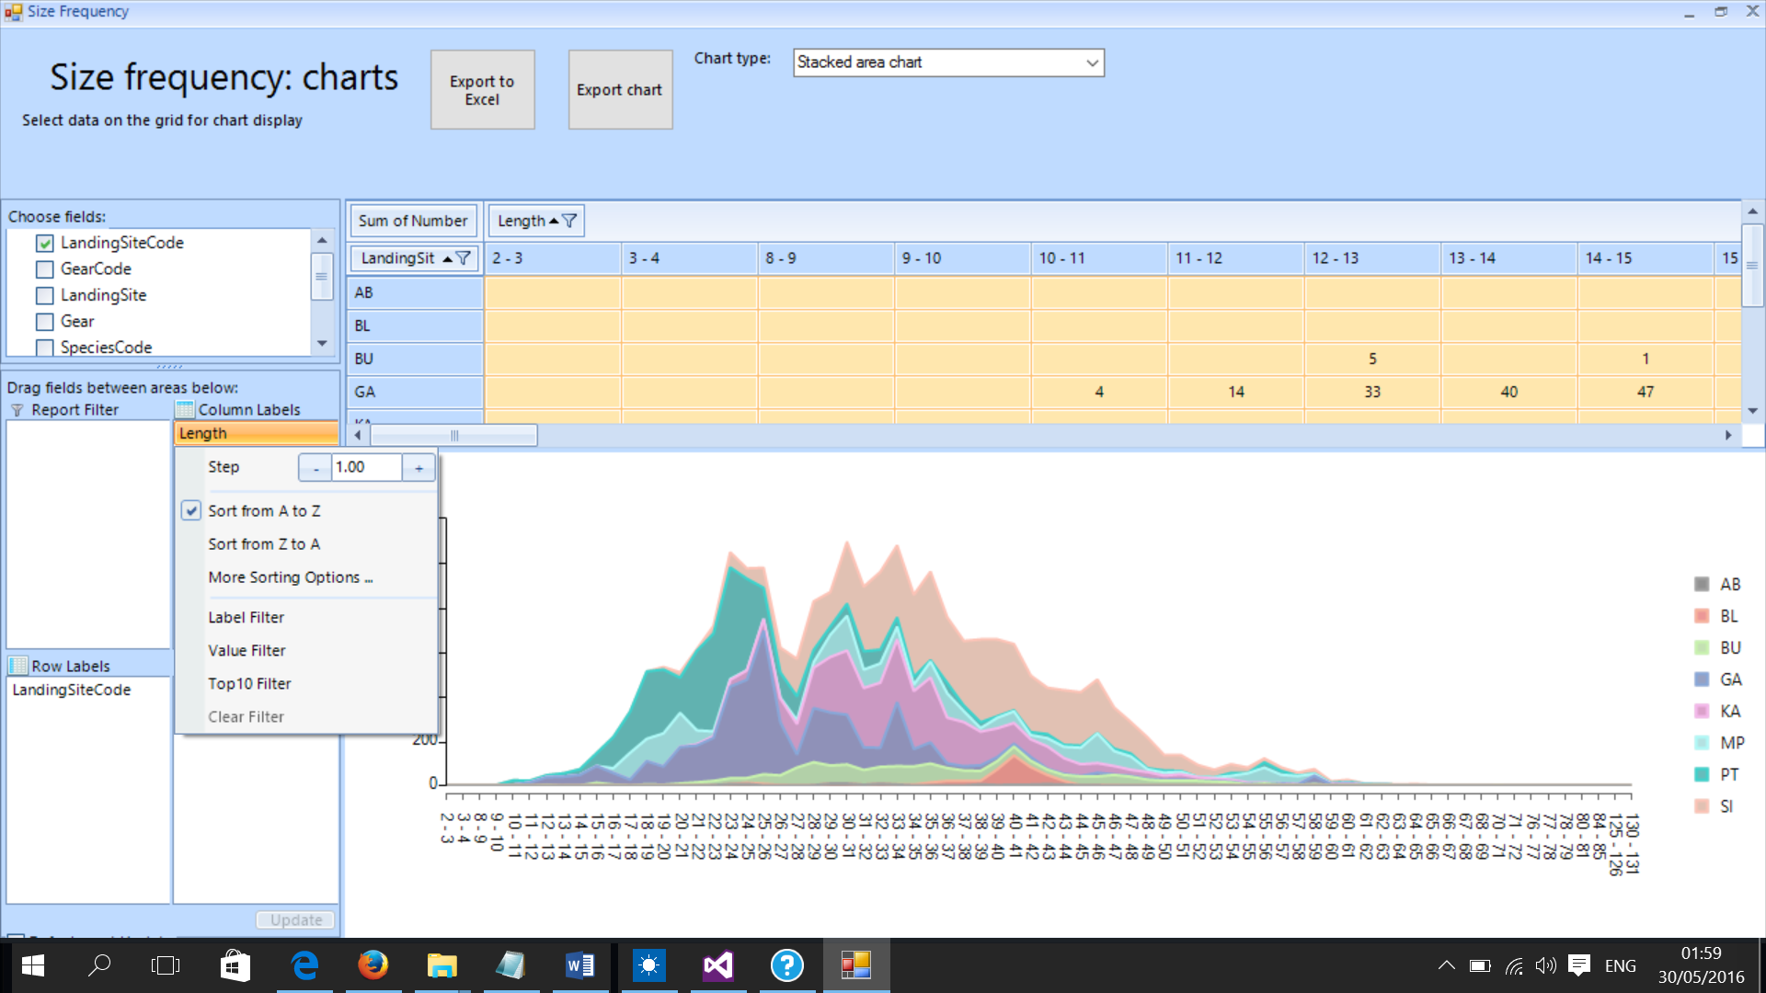Click the Export chart button
Screen dimensions: 1766x993
[620, 90]
